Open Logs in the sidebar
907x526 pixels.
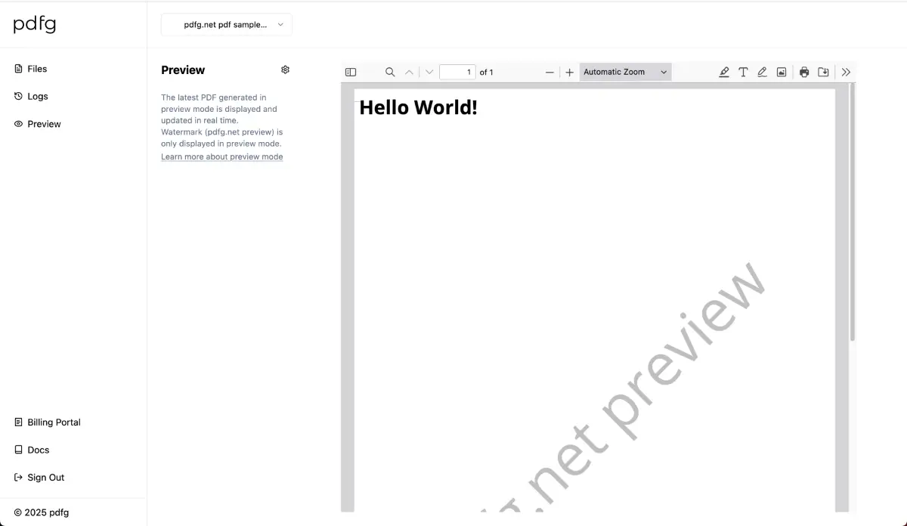(38, 97)
